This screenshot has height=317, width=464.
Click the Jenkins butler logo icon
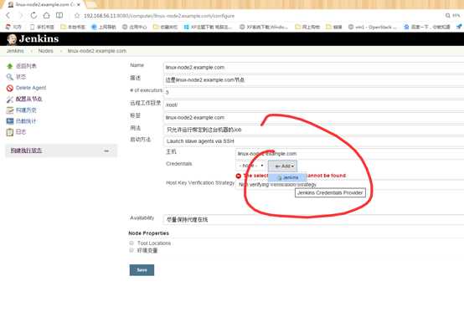tap(12, 39)
